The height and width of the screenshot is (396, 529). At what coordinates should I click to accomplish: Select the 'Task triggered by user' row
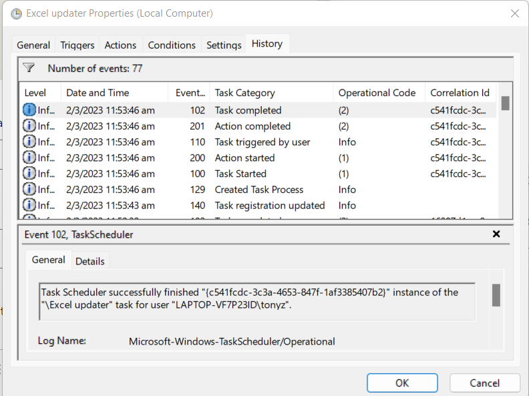coord(258,142)
